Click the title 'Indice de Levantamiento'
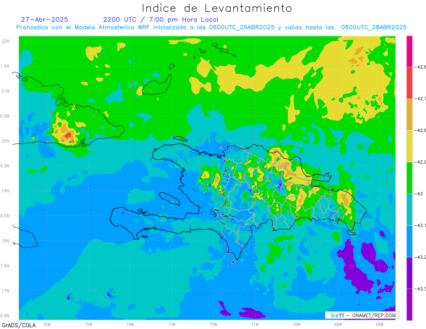 point(217,8)
